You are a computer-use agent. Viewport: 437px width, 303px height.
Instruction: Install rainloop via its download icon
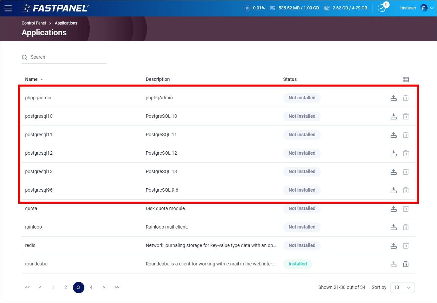point(394,227)
